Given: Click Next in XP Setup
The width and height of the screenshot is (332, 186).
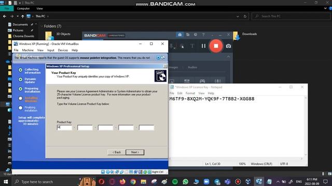Looking at the screenshot, I should tap(135, 152).
